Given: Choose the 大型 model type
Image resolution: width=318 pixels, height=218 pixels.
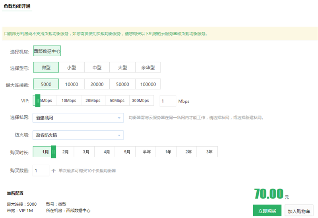Looking at the screenshot, I should pos(122,67).
